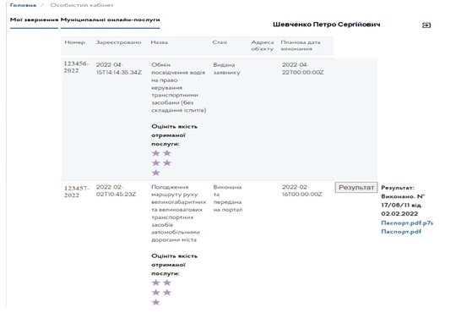
Task: Switch to Муніципальні онлайн-послуги tab
Action: tap(111, 19)
